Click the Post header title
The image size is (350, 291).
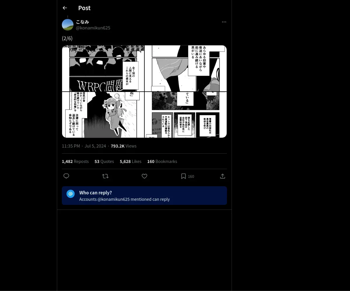point(84,8)
